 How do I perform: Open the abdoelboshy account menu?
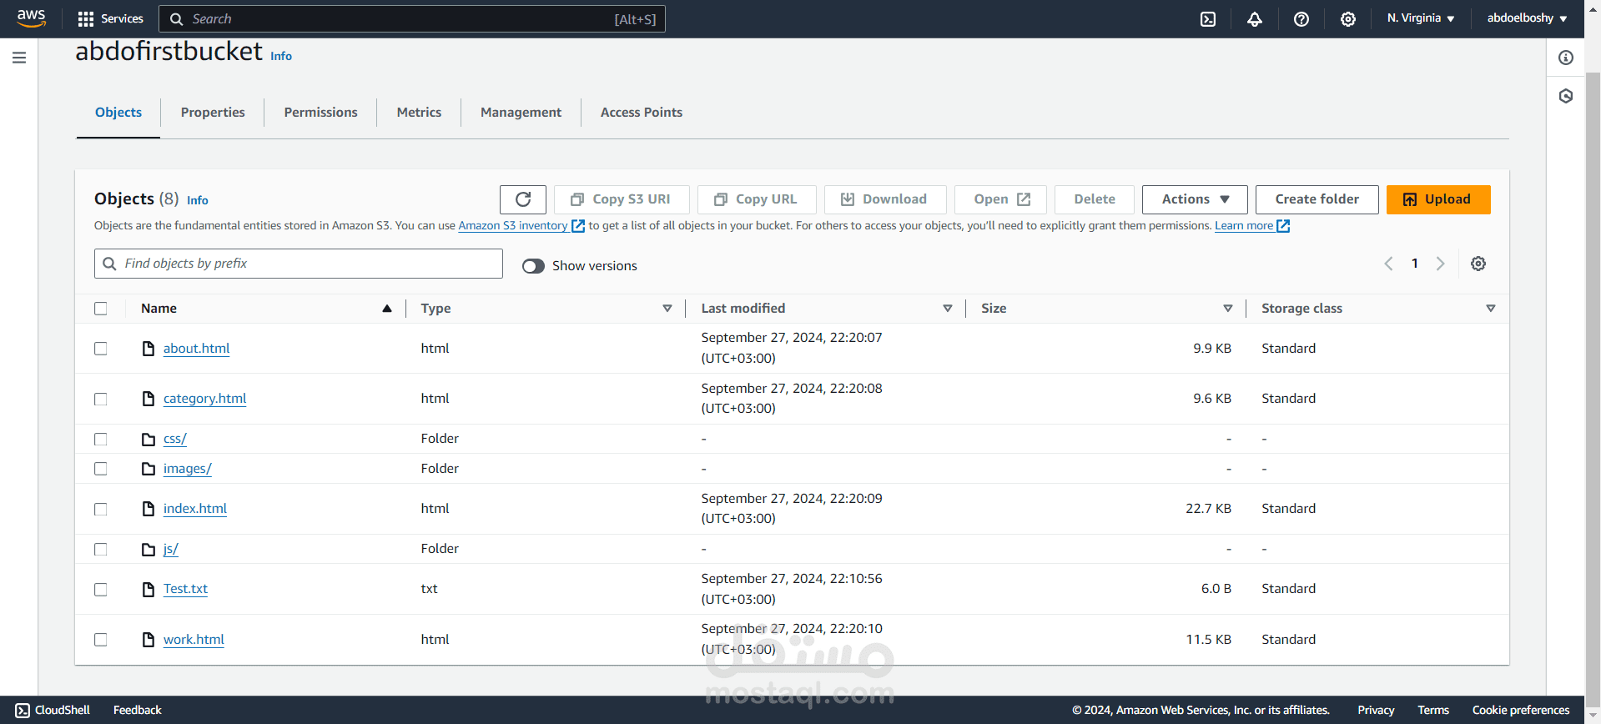coord(1527,18)
